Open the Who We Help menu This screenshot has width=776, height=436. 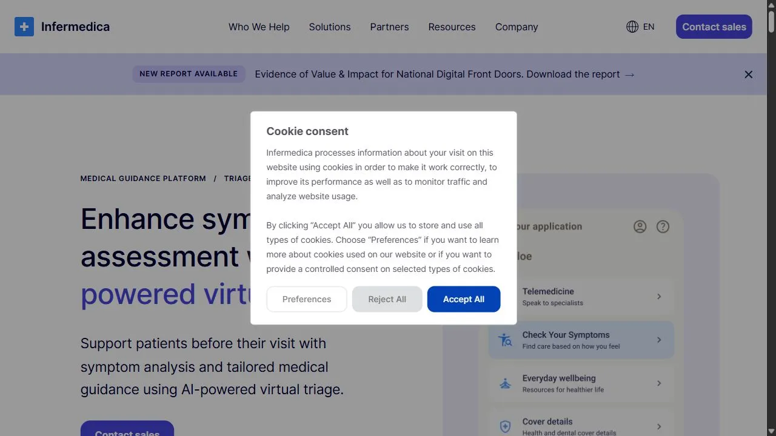pos(259,27)
